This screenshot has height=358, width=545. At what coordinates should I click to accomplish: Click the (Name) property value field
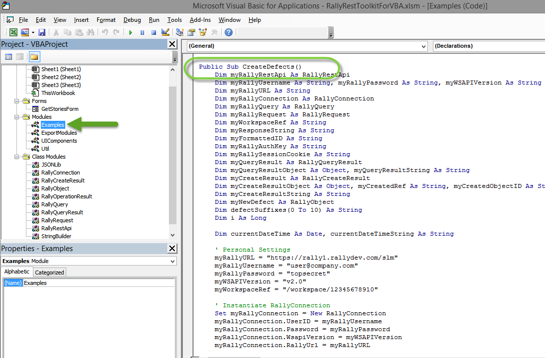pyautogui.click(x=99, y=283)
